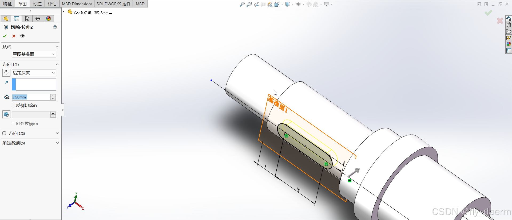Collapse the 从(F) section

(x=57, y=47)
